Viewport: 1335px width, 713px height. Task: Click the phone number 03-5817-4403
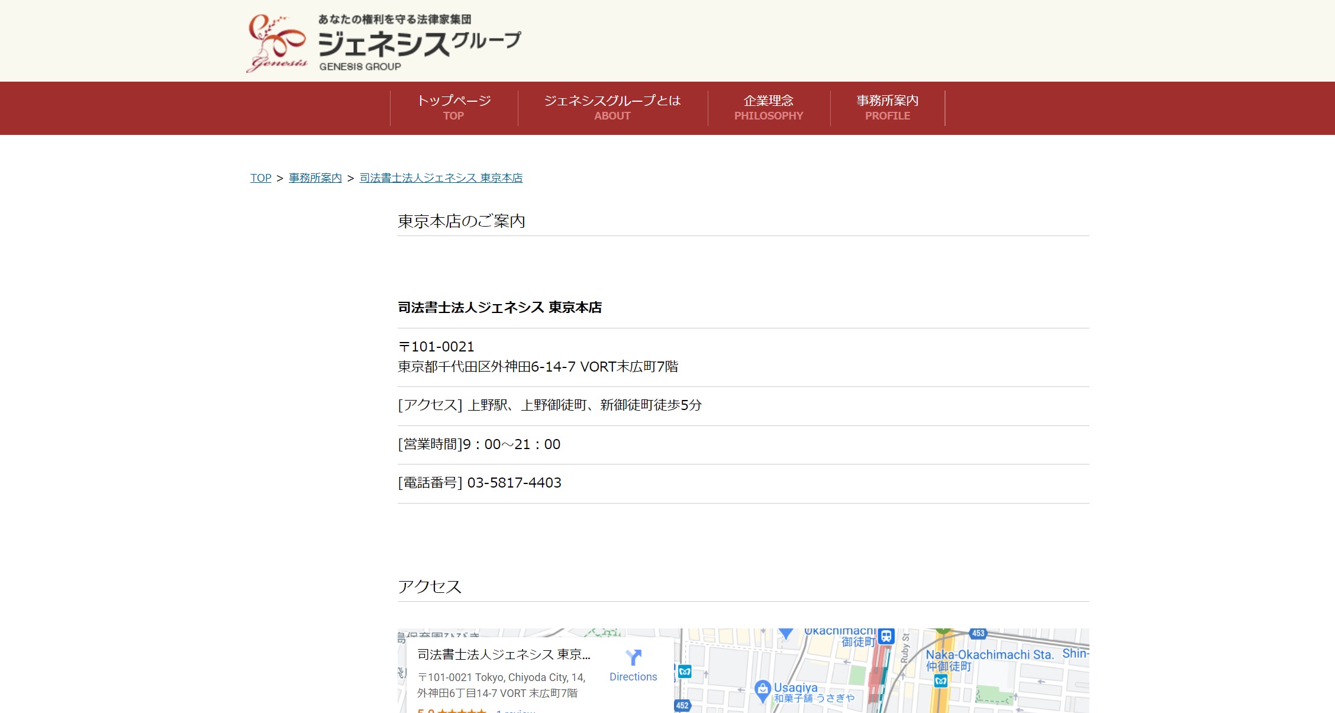click(514, 483)
